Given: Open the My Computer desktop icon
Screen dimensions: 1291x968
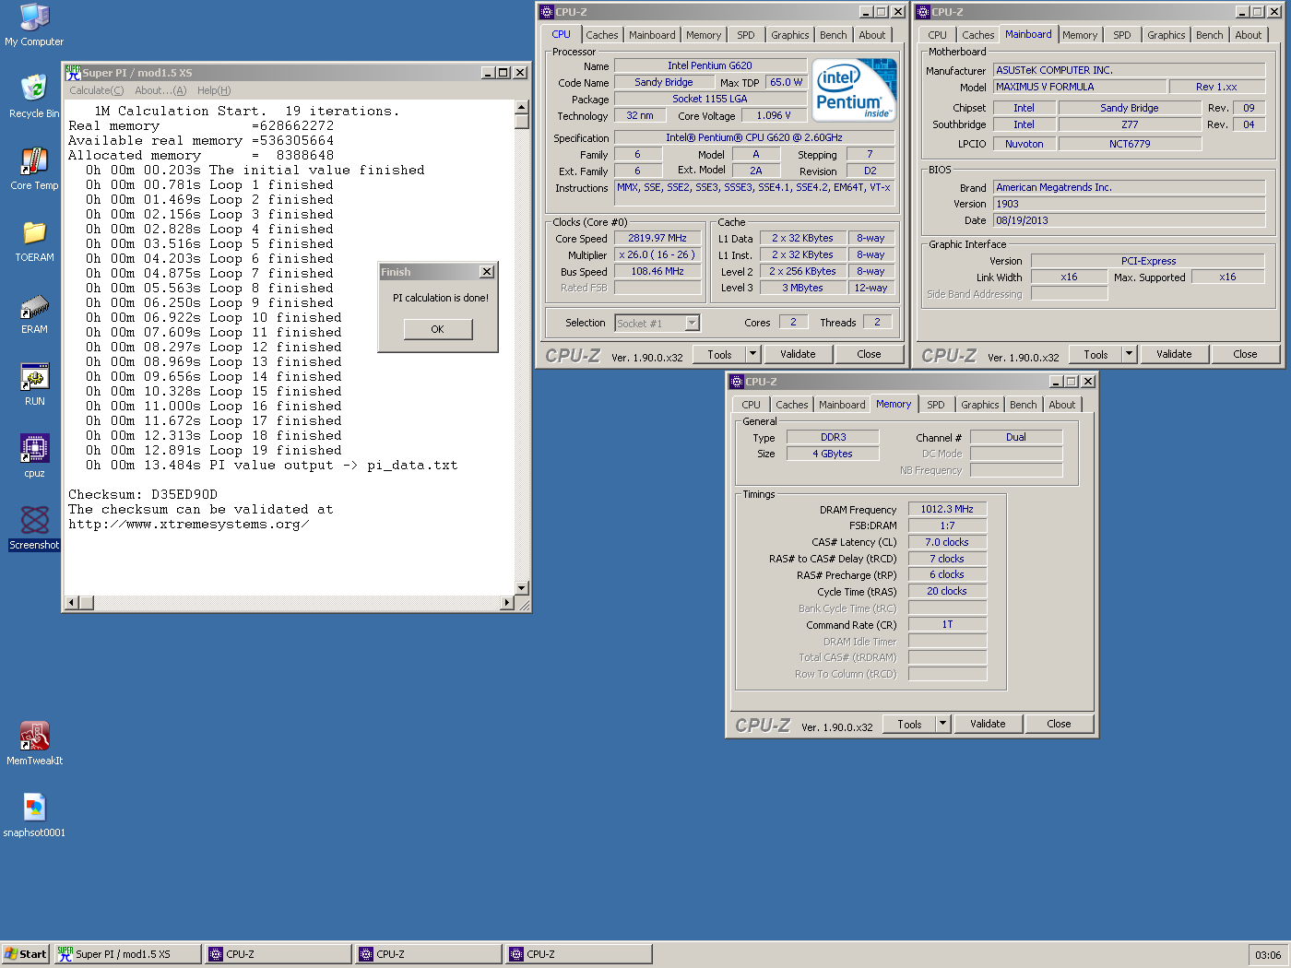Looking at the screenshot, I should 34,25.
